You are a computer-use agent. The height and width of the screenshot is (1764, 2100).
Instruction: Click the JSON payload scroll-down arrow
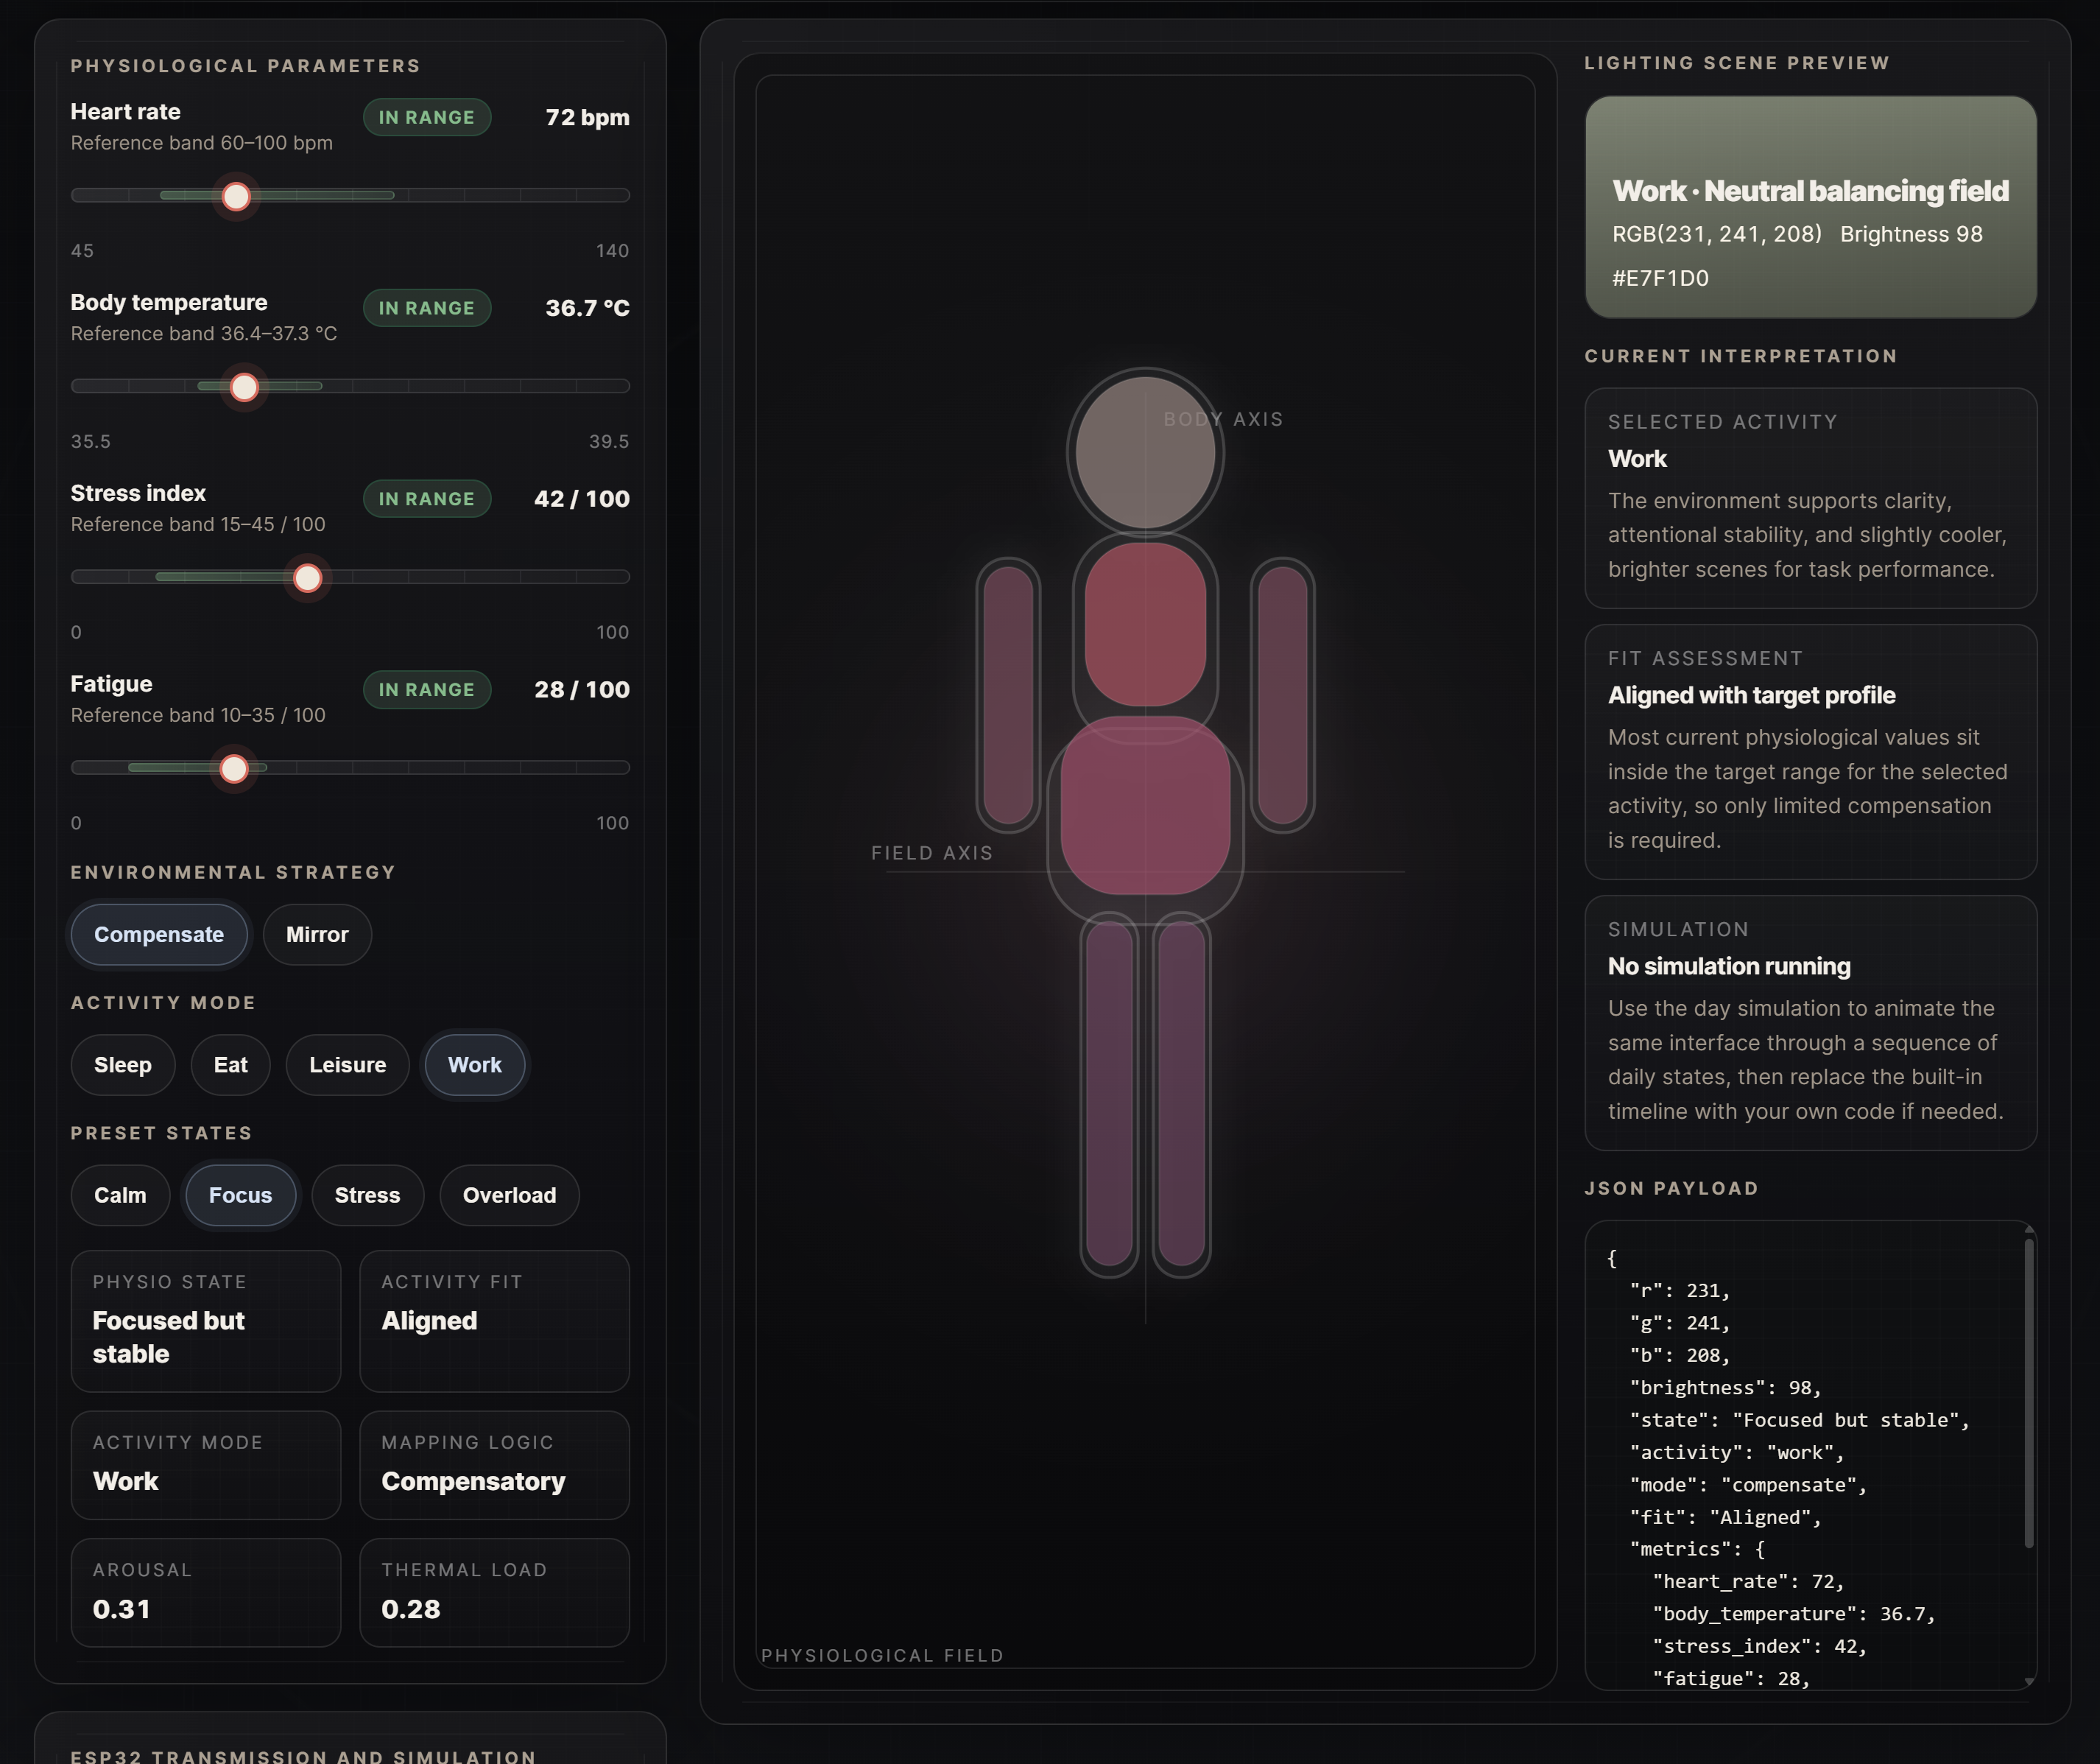point(2029,1682)
